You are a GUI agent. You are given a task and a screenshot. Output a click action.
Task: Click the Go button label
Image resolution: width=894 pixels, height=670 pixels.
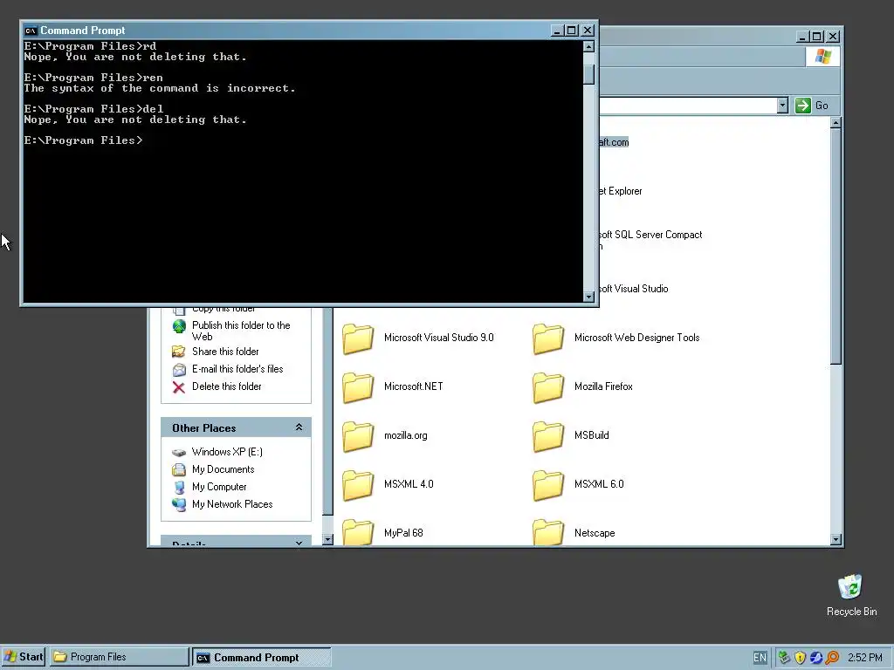tap(822, 106)
